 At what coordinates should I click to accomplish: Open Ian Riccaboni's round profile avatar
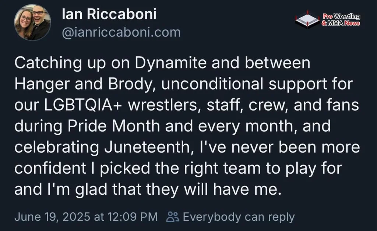point(32,22)
